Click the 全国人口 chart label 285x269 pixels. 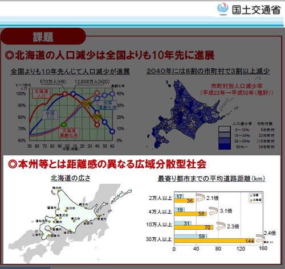[x=50, y=115]
